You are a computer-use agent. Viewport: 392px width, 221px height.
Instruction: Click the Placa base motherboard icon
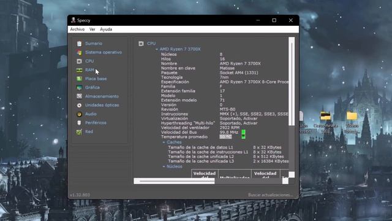click(79, 79)
